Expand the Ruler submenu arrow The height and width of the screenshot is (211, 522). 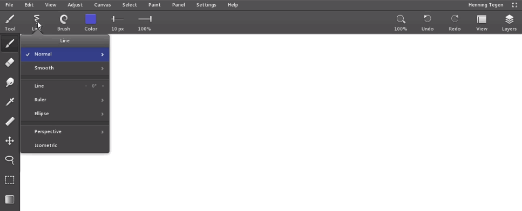[x=103, y=100]
